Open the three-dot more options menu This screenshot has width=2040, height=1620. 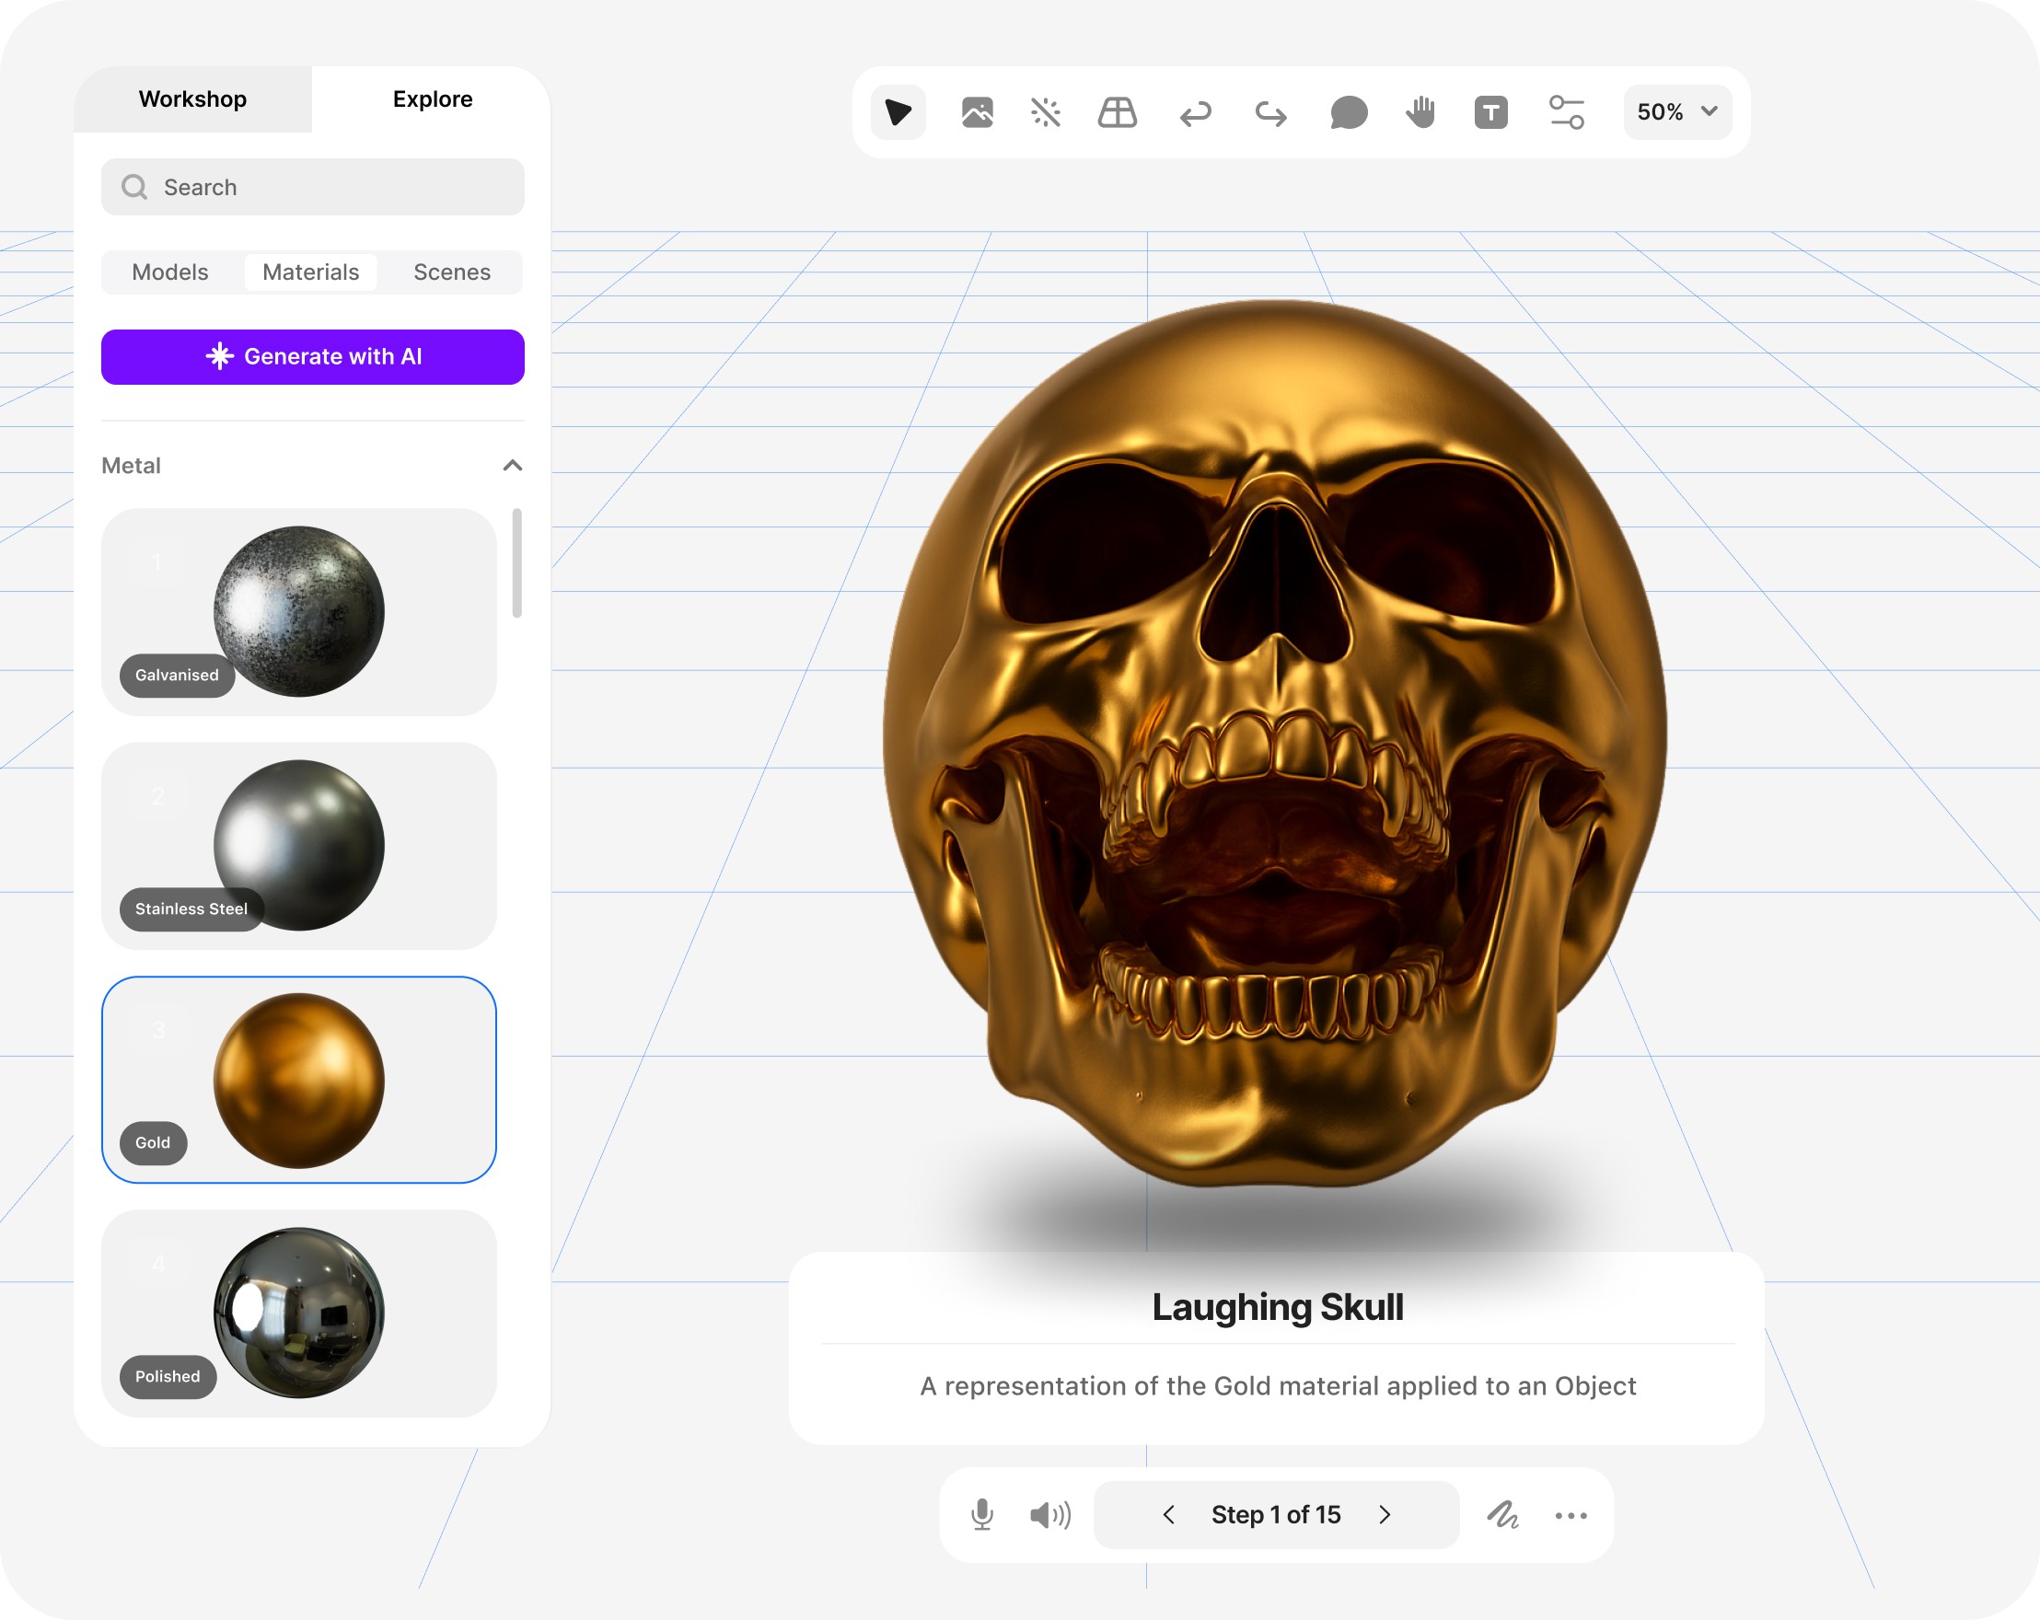pos(1571,1516)
